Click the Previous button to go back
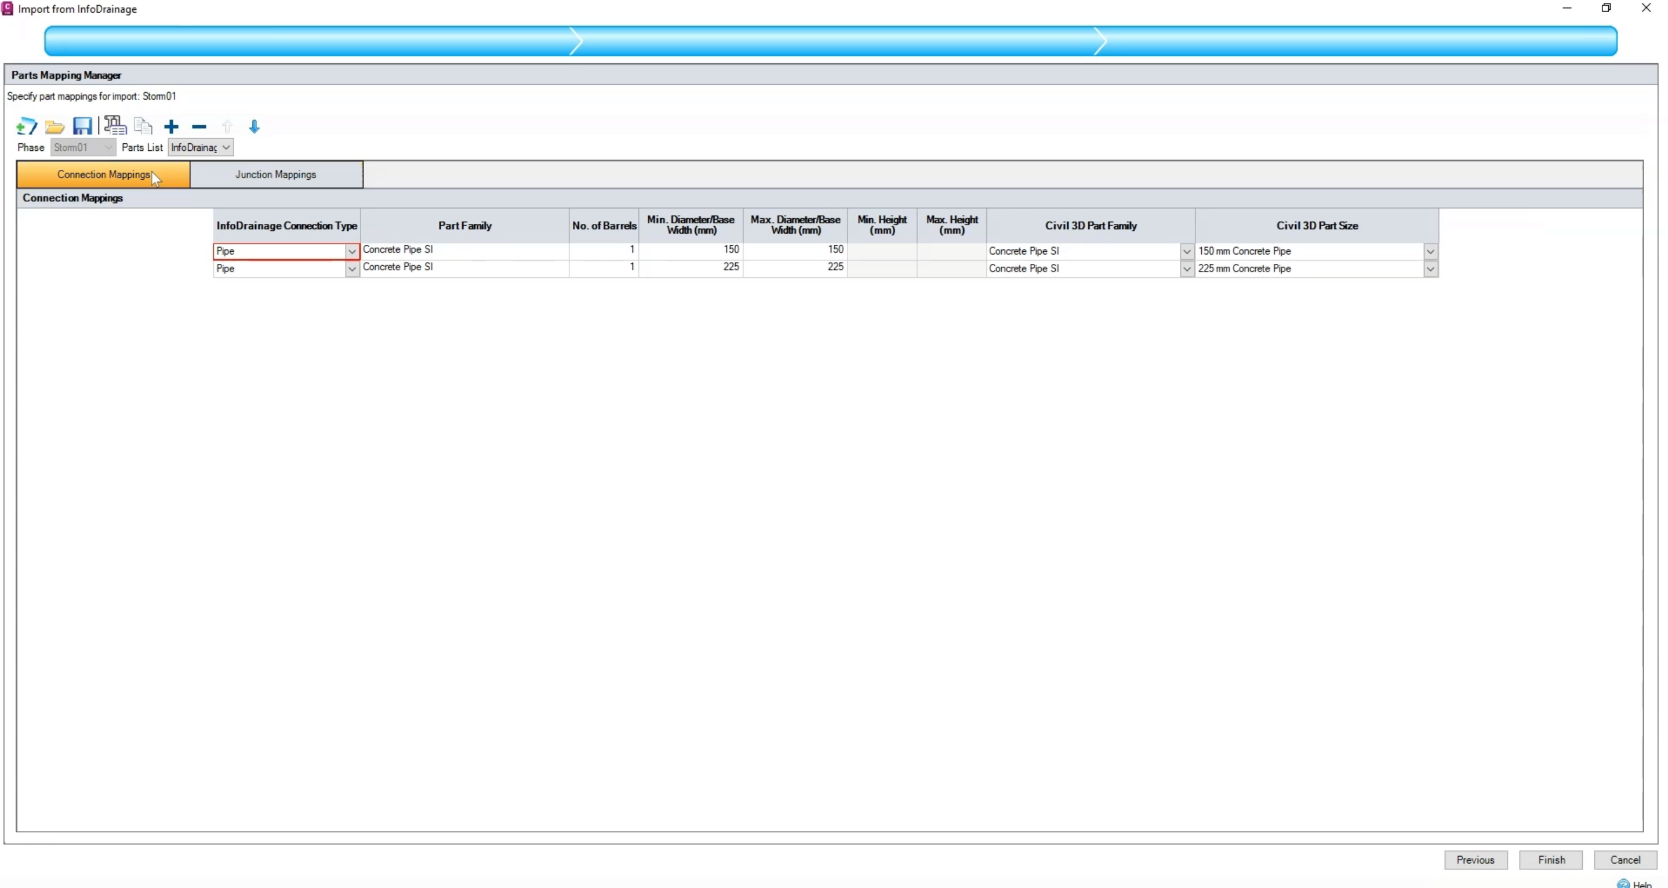The image size is (1668, 888). pos(1475,860)
